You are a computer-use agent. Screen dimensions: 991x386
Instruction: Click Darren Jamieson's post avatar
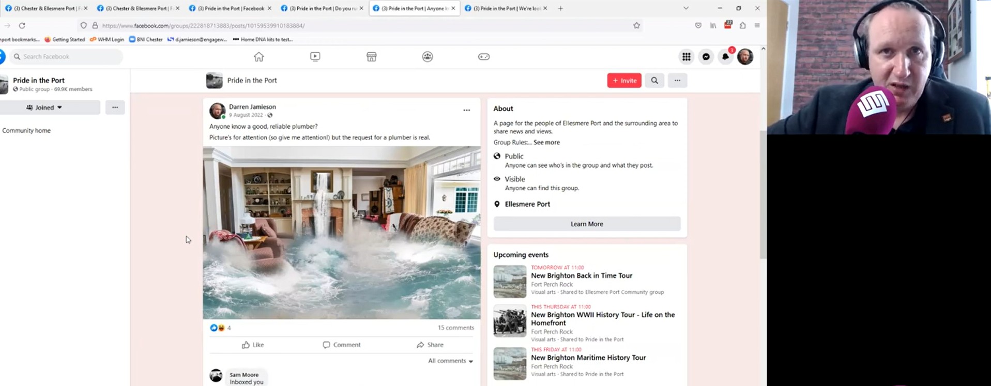tap(217, 111)
